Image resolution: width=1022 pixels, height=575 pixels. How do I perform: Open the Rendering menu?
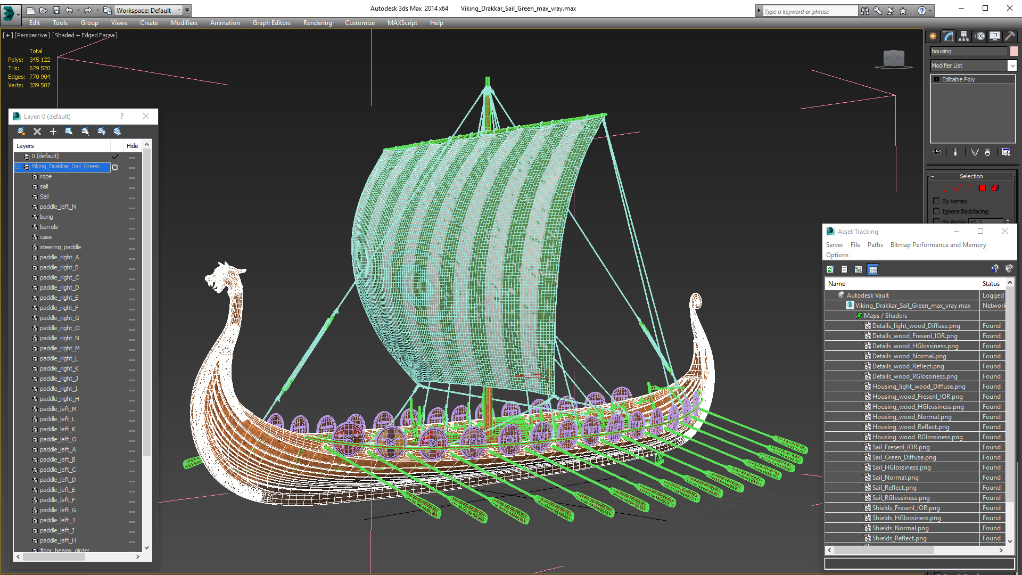coord(317,23)
